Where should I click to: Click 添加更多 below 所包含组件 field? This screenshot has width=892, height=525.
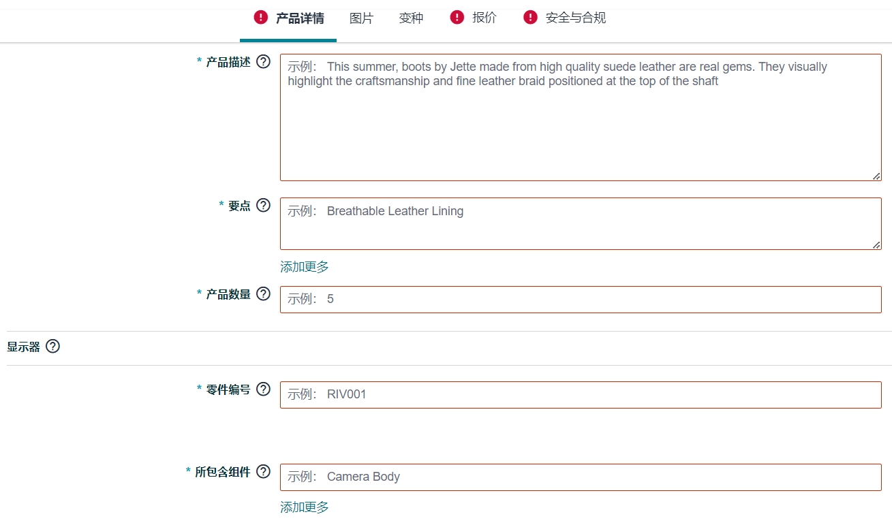click(305, 507)
